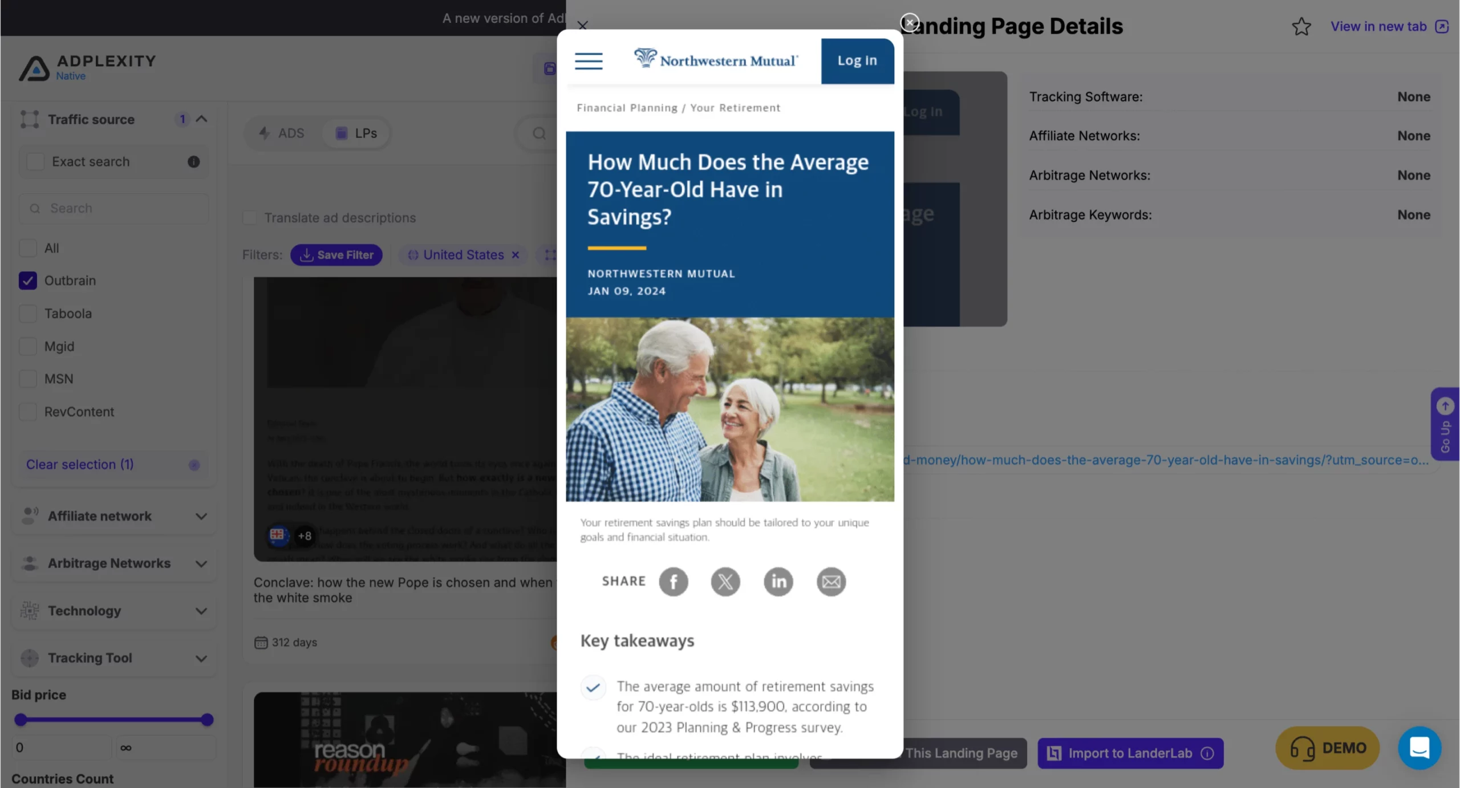This screenshot has width=1460, height=788.
Task: Open the hamburger menu in Northwestern Mutual preview
Action: [x=589, y=60]
